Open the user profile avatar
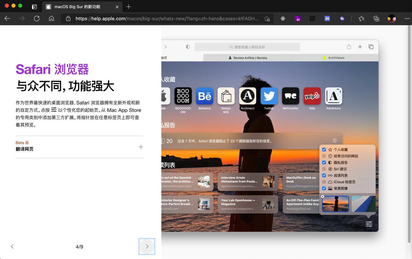 click(392, 19)
